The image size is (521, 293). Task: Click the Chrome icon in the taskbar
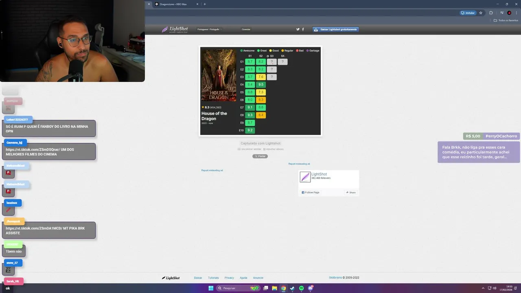[284, 288]
